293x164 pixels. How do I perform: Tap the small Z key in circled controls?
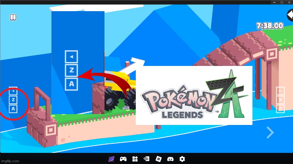[x=13, y=100]
